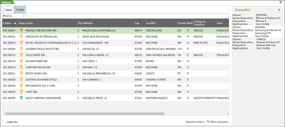Click the map pin for MART SRL

click(x=21, y=92)
